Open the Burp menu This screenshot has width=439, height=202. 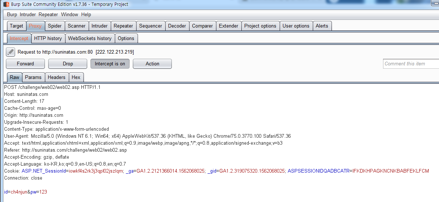[12, 15]
